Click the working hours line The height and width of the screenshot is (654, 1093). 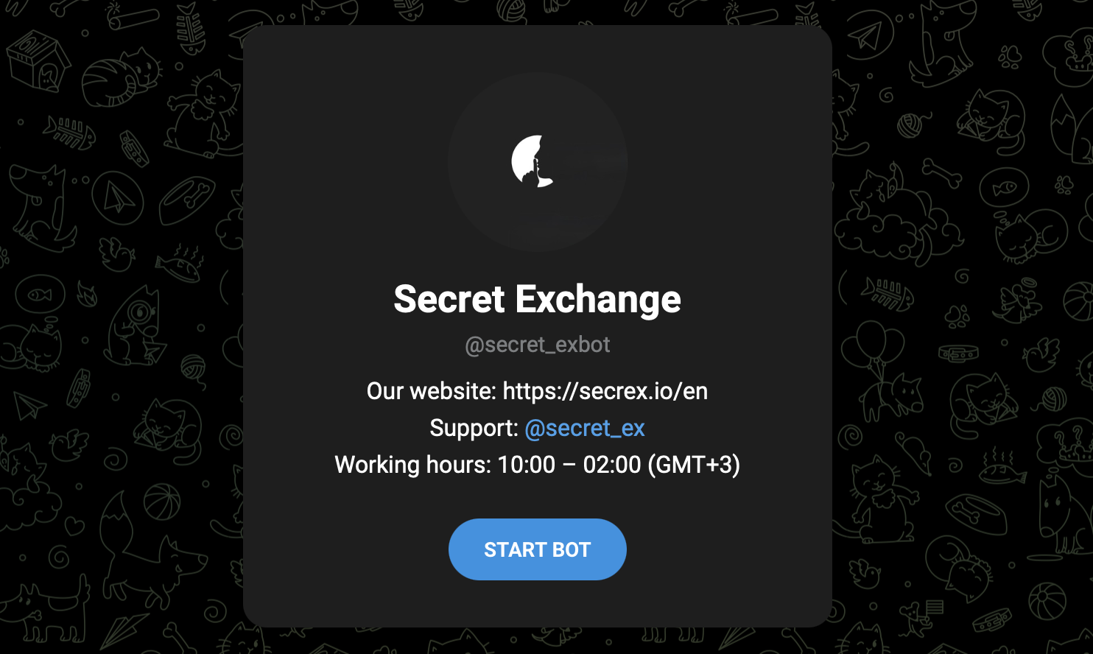(537, 465)
